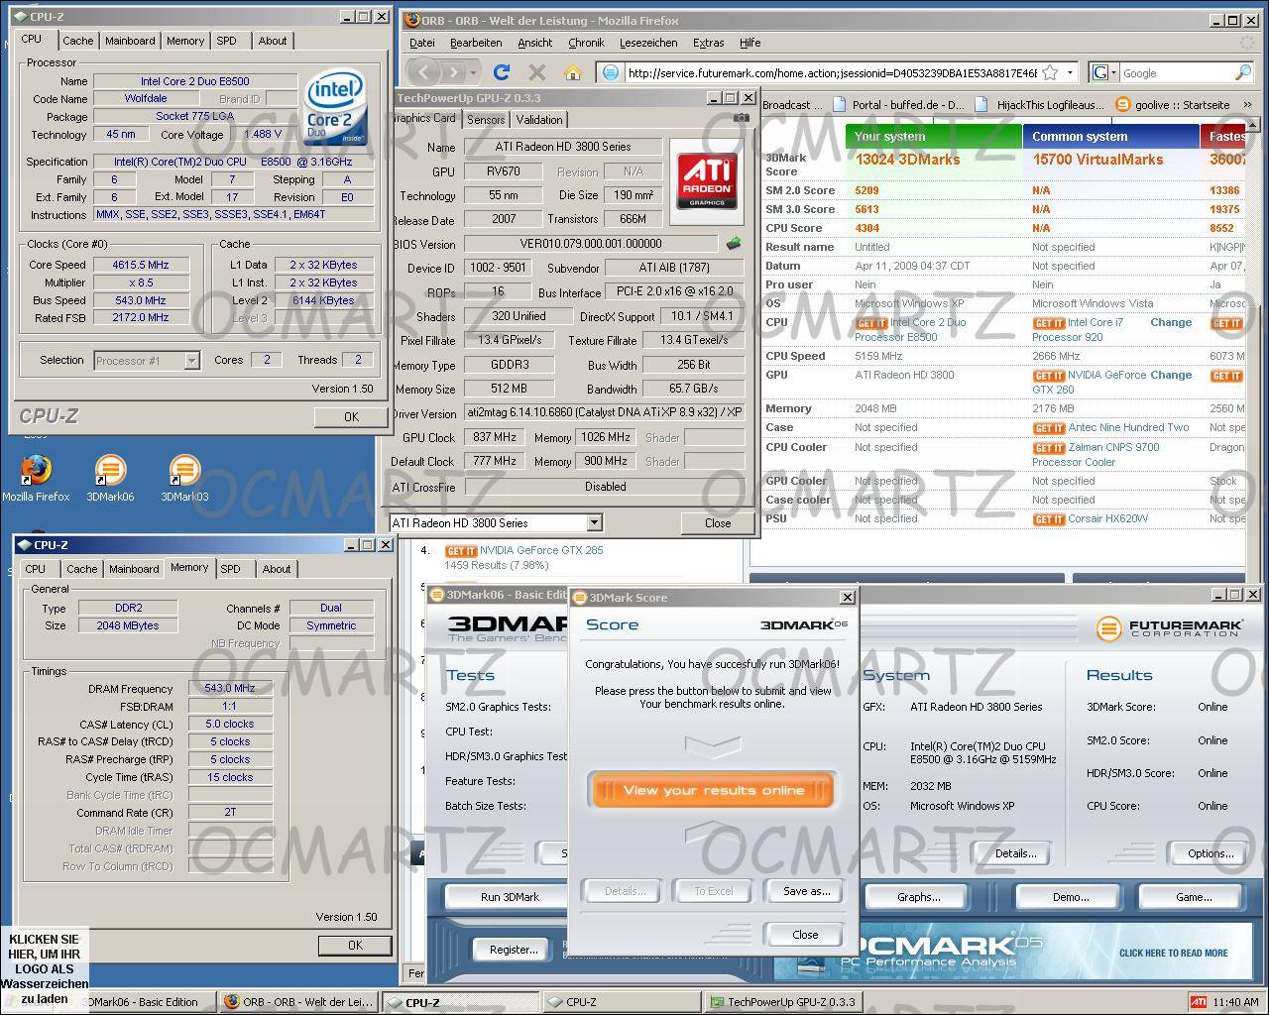The width and height of the screenshot is (1269, 1015).
Task: Switch to GPU-Z in the taskbar
Action: point(782,1002)
